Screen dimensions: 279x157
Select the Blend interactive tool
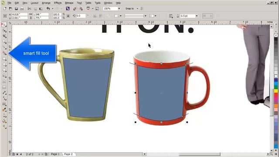point(4,104)
